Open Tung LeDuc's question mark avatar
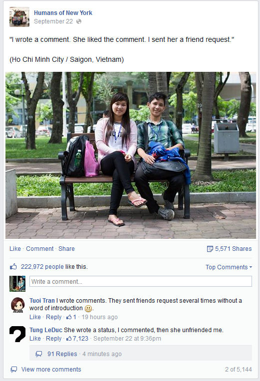The height and width of the screenshot is (381, 260). click(x=17, y=334)
